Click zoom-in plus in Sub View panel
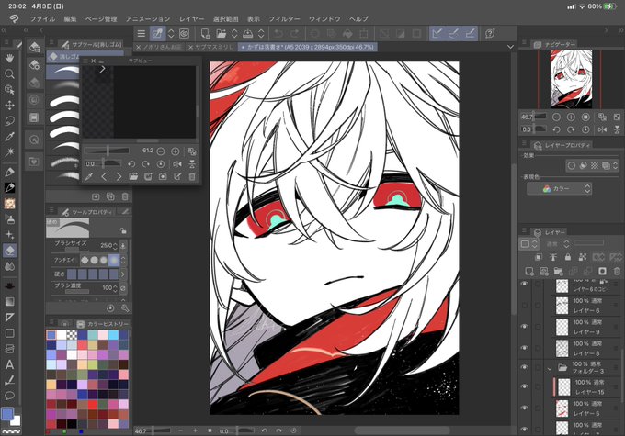Viewport: 625px width, 436px height. point(175,151)
